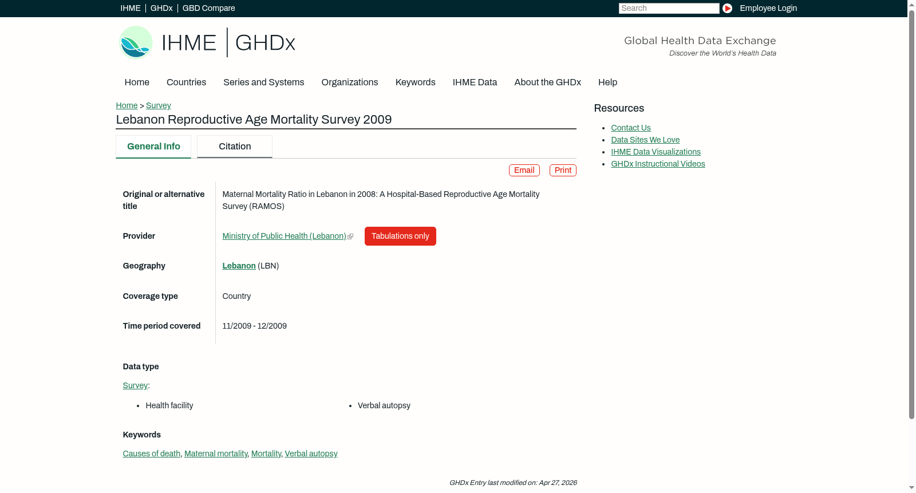Click the Email button
The width and height of the screenshot is (916, 493).
tap(524, 171)
